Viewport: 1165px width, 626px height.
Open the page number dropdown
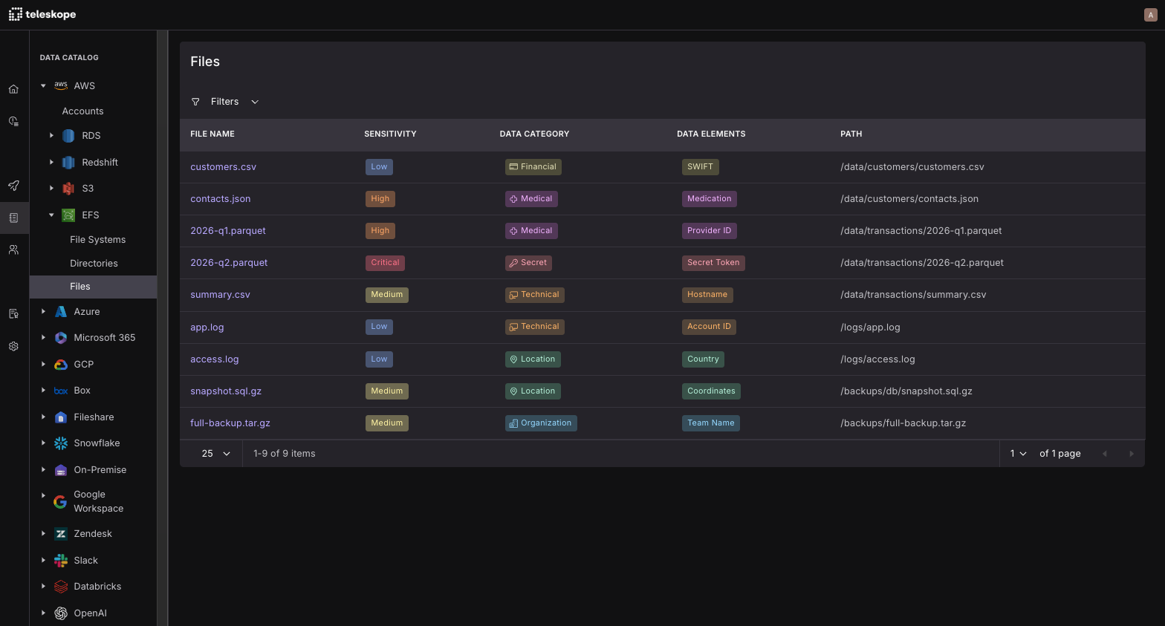click(1018, 454)
